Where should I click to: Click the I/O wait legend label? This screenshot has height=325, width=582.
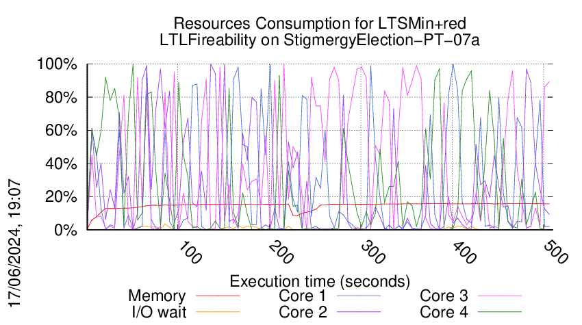(160, 312)
